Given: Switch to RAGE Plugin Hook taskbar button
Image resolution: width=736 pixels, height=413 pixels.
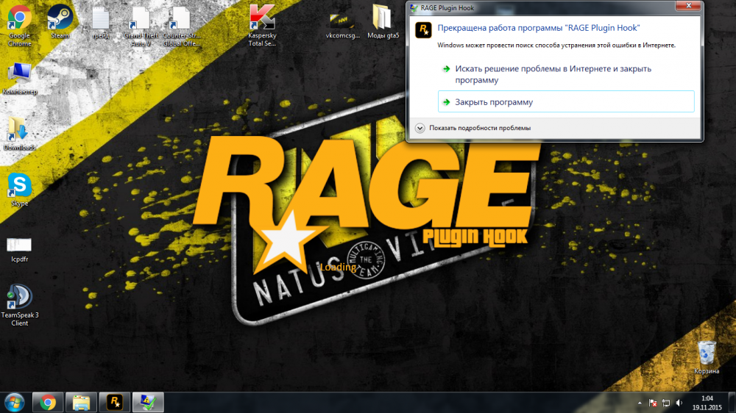Looking at the screenshot, I should coord(115,402).
